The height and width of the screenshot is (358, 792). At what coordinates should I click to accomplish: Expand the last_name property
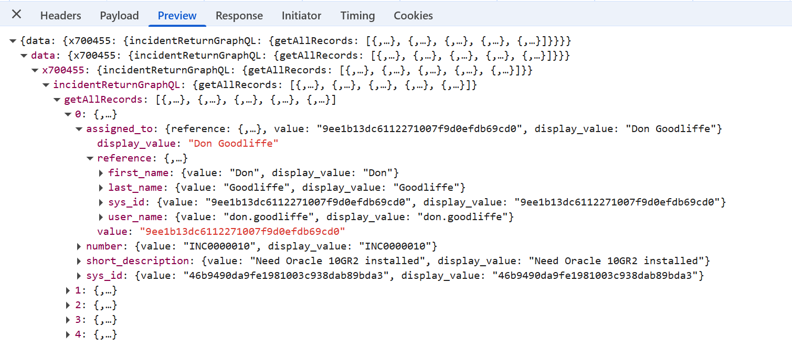(x=101, y=188)
